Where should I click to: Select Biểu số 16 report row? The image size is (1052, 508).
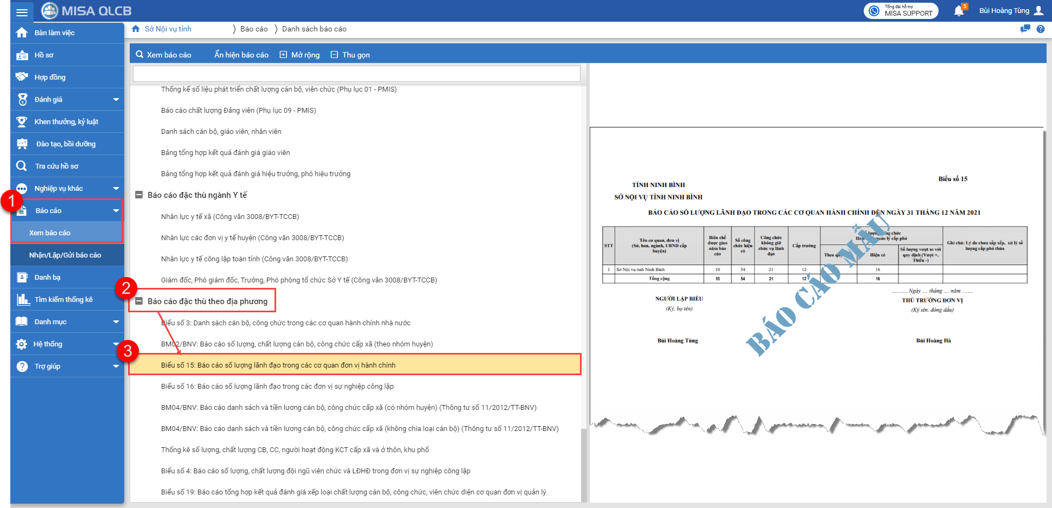click(x=277, y=387)
